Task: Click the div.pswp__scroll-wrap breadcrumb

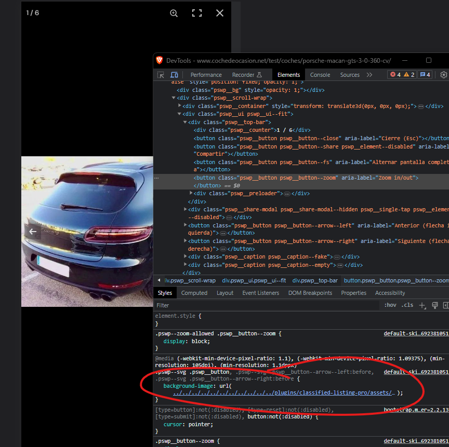Action: [190, 280]
